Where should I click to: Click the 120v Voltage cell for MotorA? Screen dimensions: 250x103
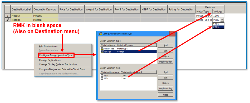[218, 16]
